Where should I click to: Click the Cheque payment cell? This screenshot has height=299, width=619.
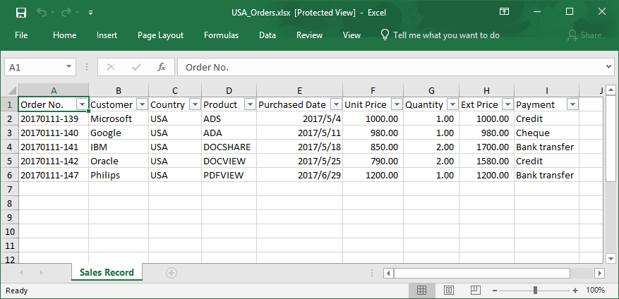547,133
